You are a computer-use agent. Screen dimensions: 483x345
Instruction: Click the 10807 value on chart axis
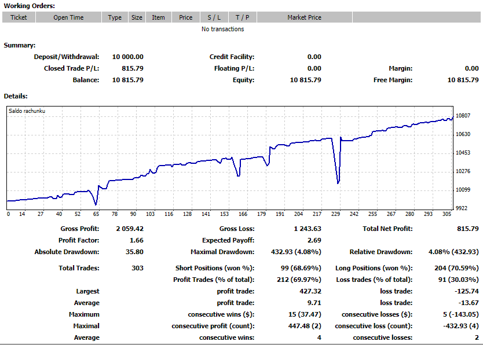pyautogui.click(x=463, y=116)
